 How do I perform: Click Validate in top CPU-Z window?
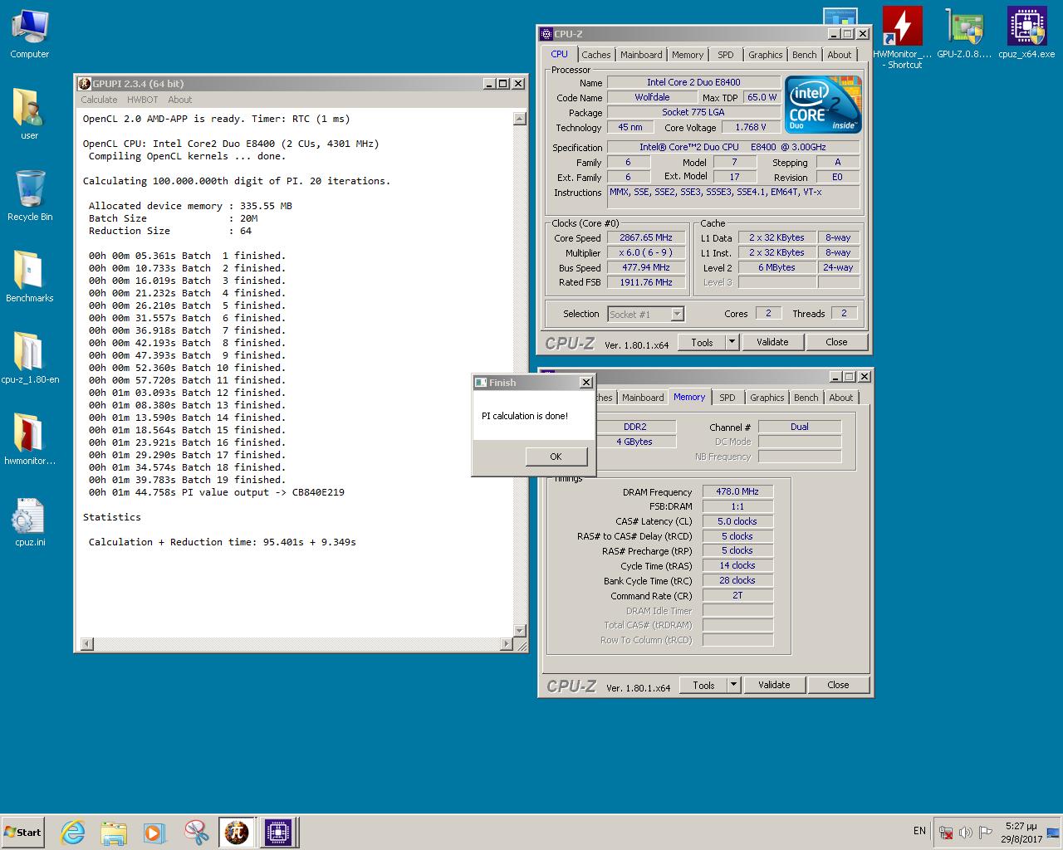coord(772,342)
